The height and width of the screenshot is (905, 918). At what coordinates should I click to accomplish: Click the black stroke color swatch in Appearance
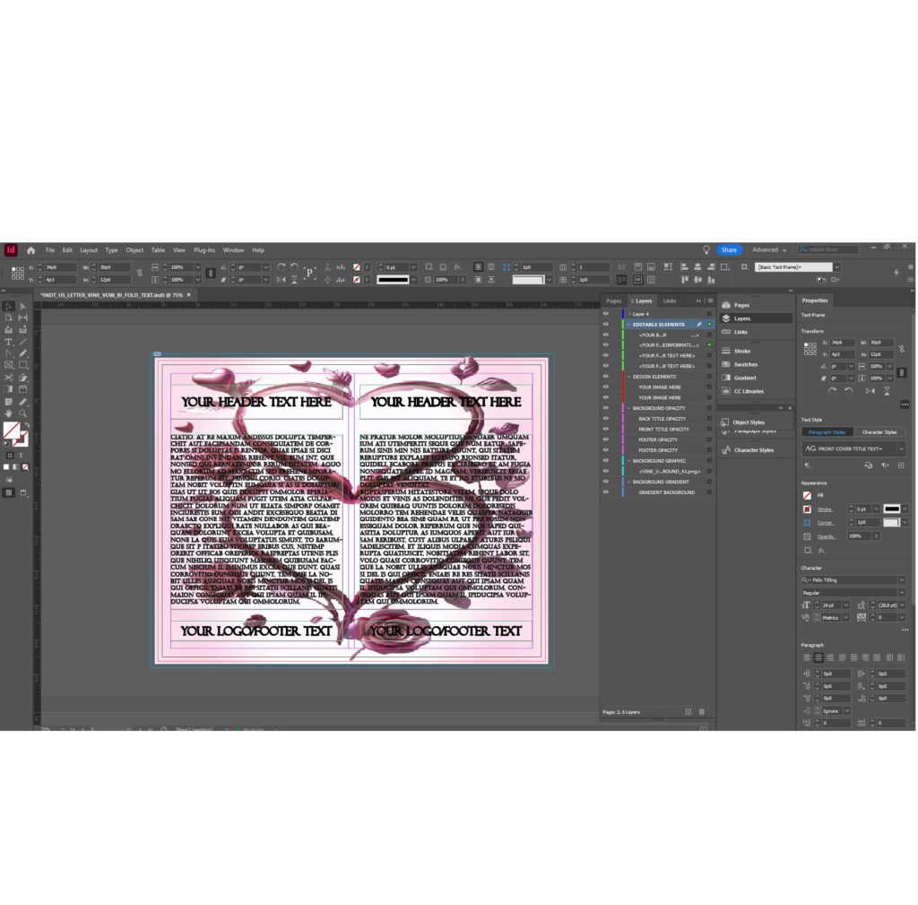(x=892, y=509)
